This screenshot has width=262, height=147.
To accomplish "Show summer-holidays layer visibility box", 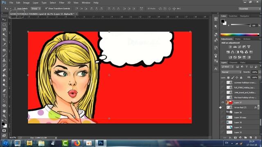I will [223, 82].
